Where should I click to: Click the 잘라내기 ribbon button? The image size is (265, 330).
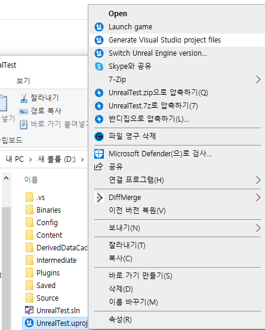click(39, 98)
